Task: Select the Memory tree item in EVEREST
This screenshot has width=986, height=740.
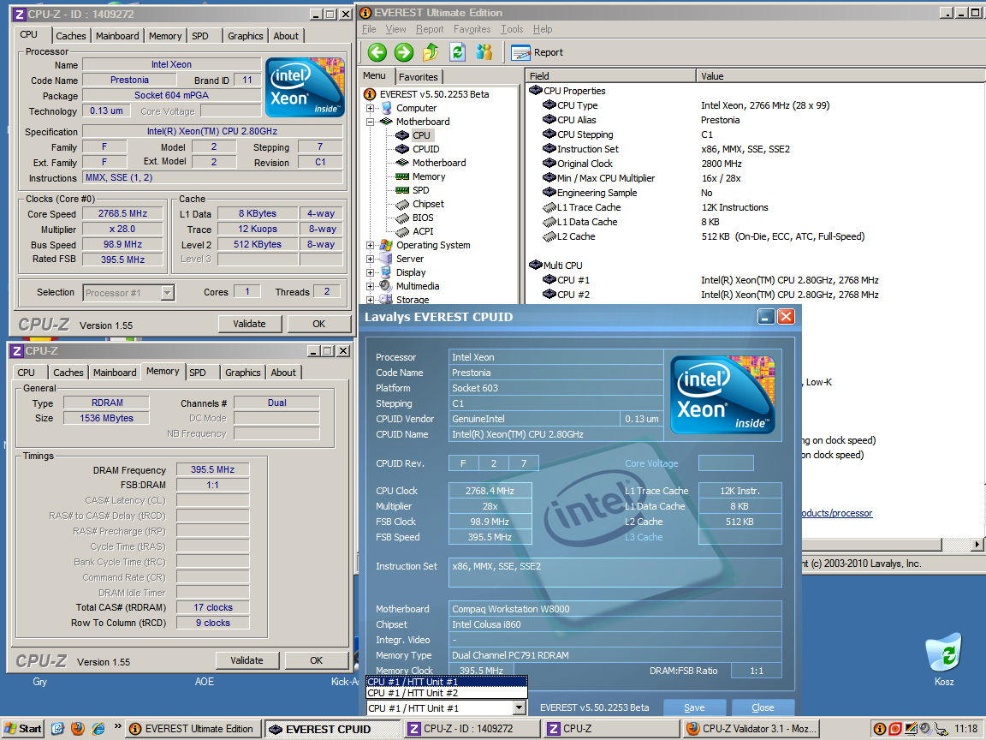Action: [429, 176]
